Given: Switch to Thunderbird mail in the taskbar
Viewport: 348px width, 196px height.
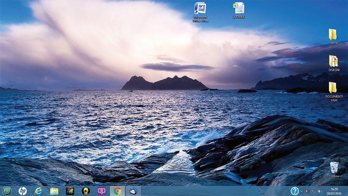Looking at the screenshot, I should click(x=133, y=191).
